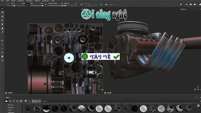Image resolution: width=201 pixels, height=113 pixels.
Task: Open the Mode menu
Action: 13,1
